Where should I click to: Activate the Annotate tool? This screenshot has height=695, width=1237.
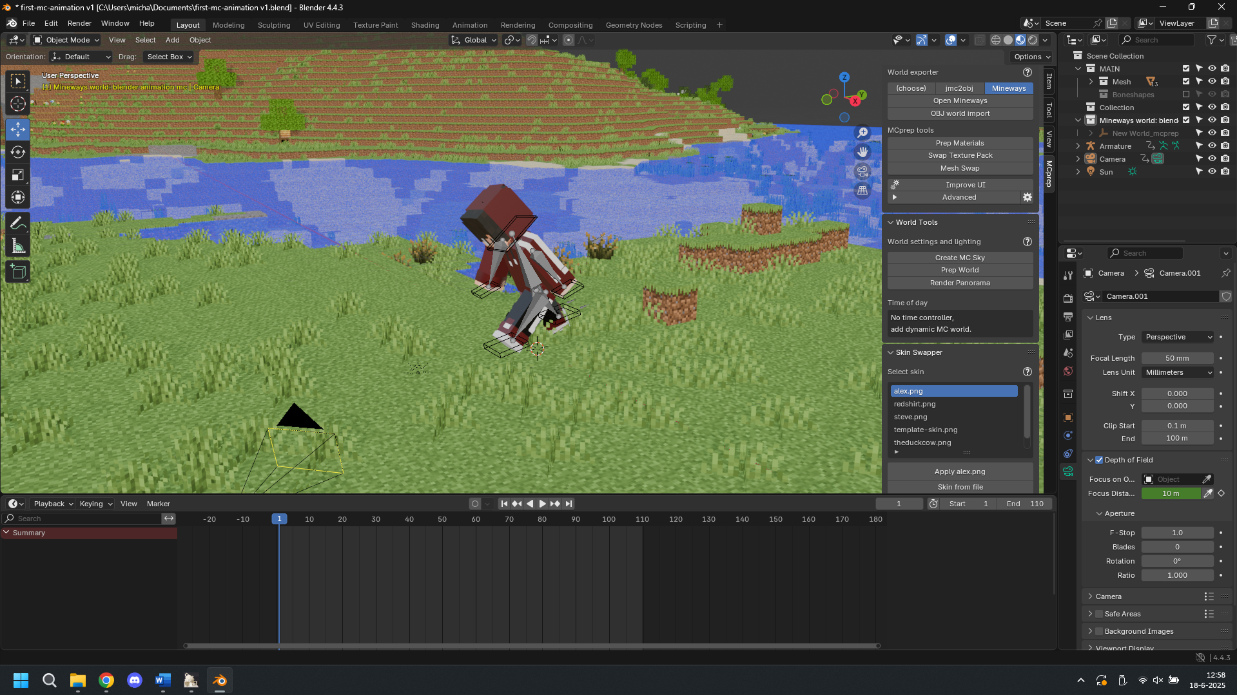click(18, 224)
